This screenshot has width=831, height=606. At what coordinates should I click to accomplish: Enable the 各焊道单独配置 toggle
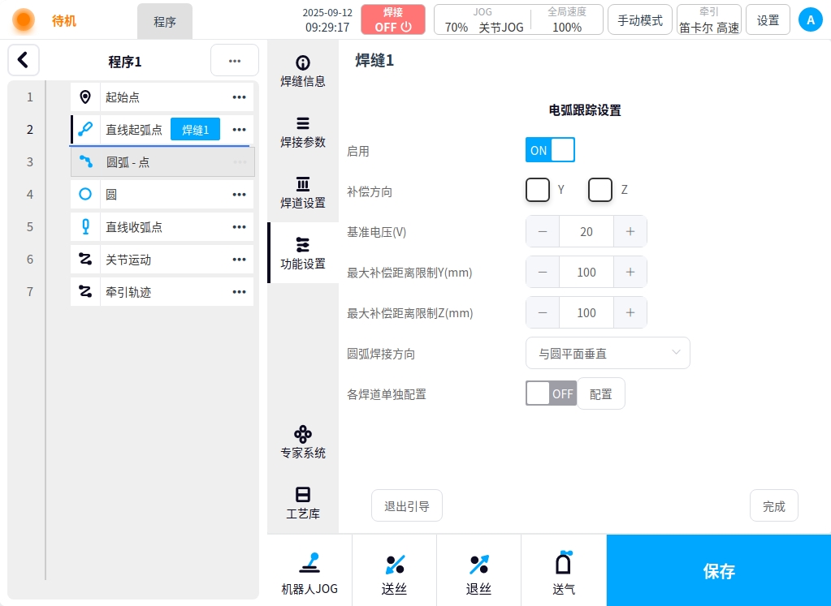(551, 393)
